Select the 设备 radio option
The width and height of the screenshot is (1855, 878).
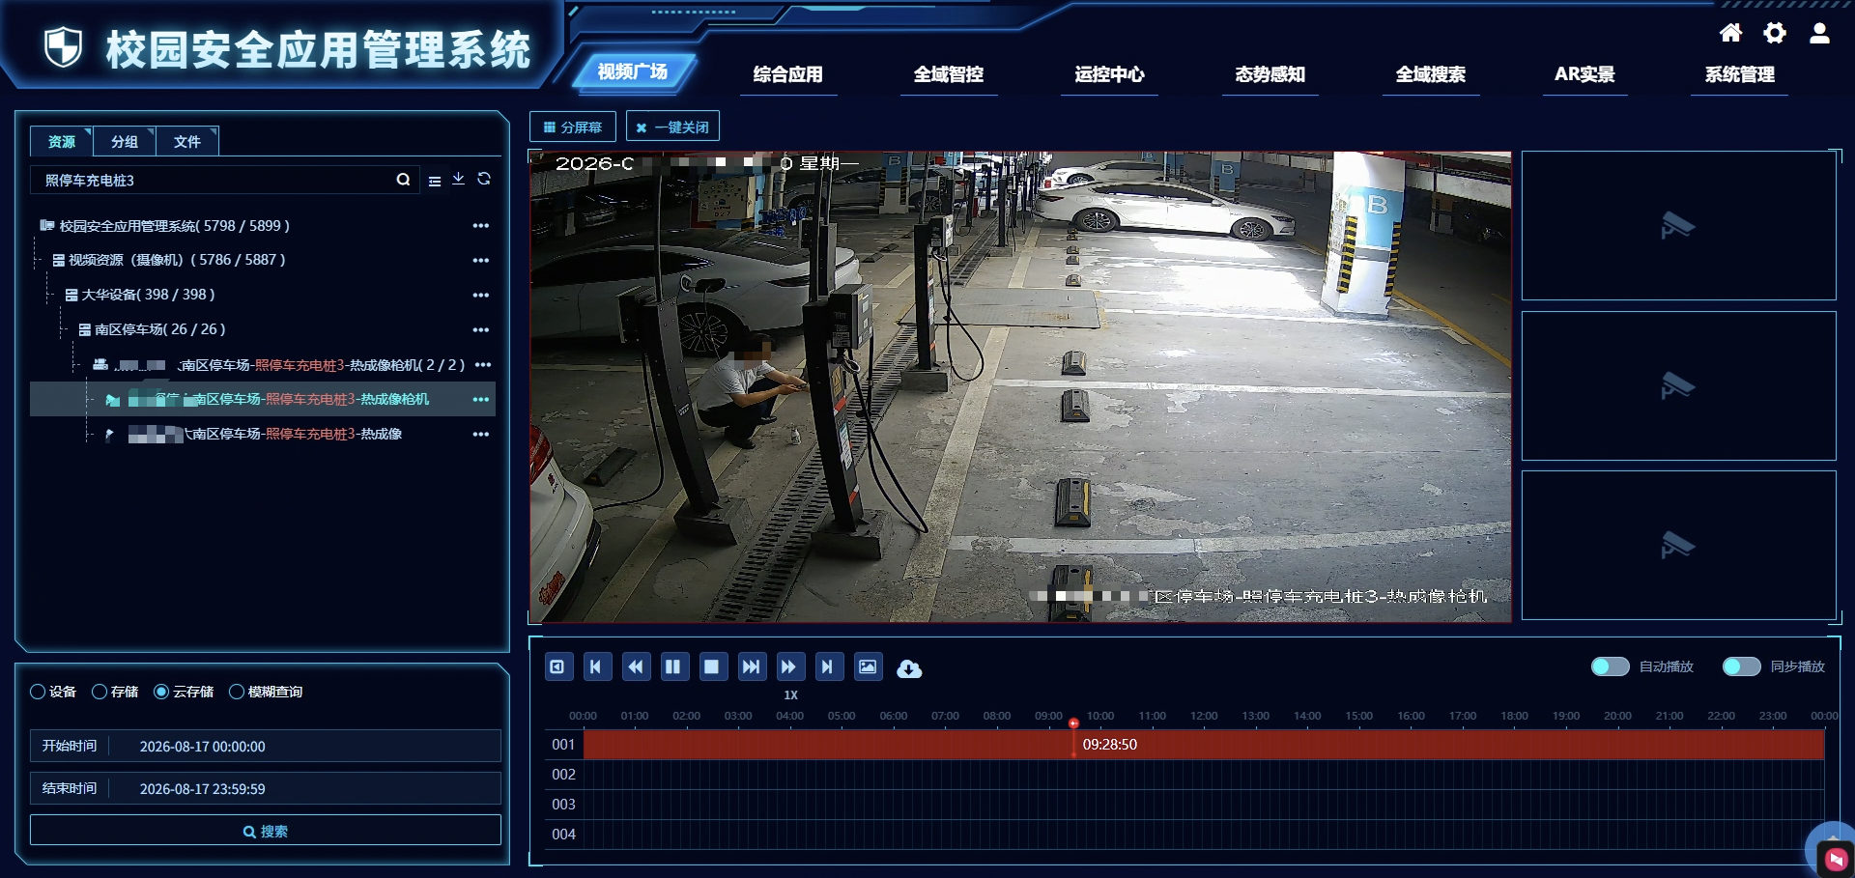tap(38, 692)
